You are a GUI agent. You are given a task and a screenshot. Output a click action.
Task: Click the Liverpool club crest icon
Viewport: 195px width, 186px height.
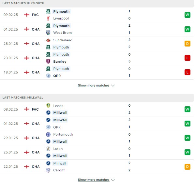48,18
